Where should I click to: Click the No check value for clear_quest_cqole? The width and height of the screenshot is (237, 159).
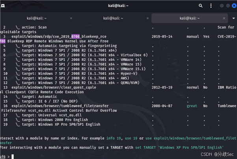[205, 87]
